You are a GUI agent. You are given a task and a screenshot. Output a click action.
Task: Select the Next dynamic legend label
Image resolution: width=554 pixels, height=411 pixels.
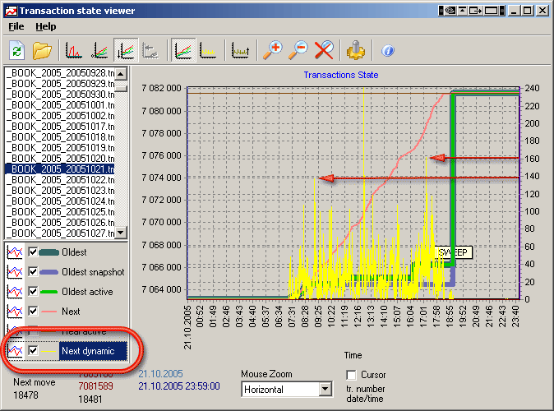point(88,350)
